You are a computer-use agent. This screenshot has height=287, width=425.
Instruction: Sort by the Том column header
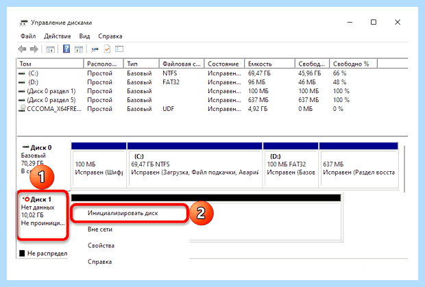pyautogui.click(x=51, y=64)
